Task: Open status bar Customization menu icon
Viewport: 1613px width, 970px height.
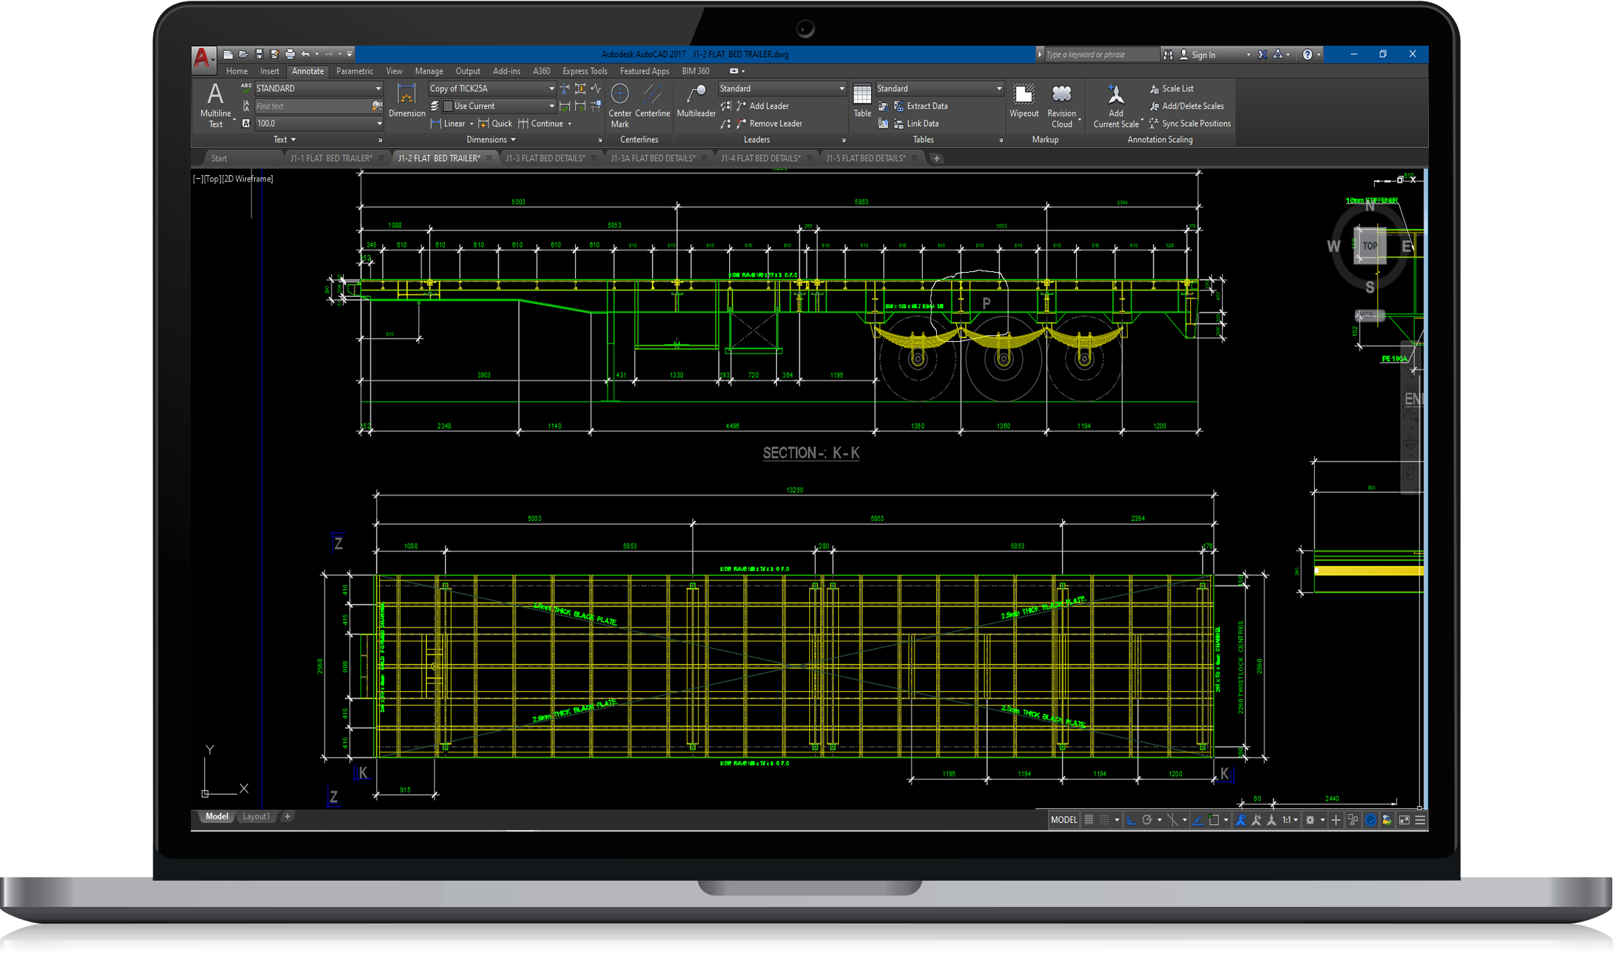Action: coord(1420,820)
